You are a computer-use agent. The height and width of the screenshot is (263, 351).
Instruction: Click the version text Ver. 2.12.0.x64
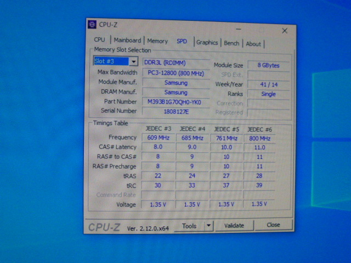148,228
